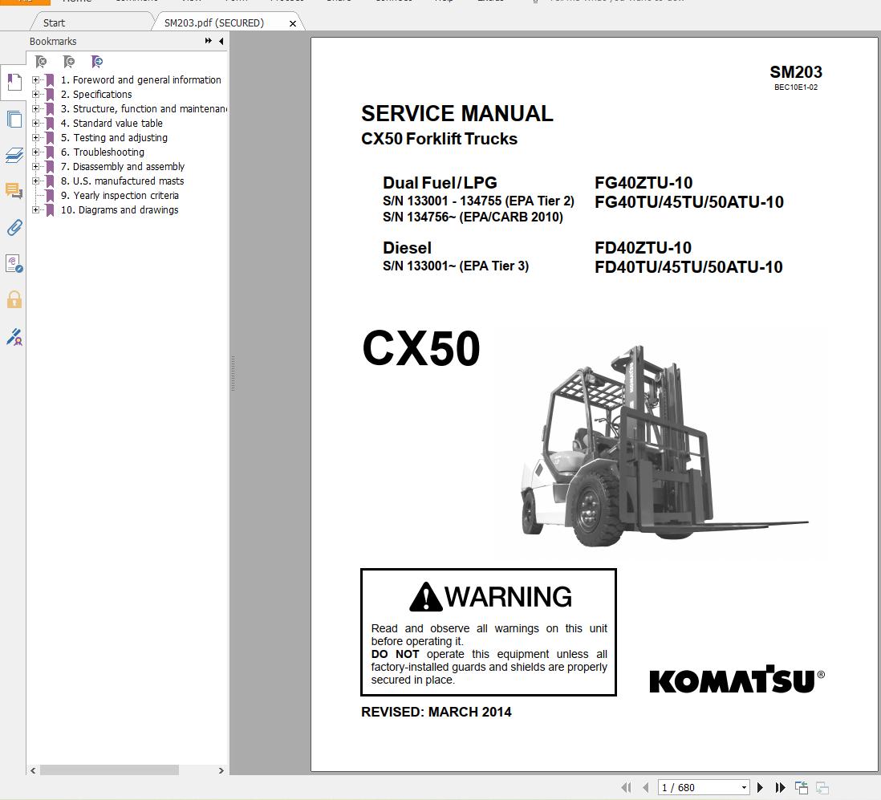
Task: Select the add bookmark icon
Action: tap(70, 62)
